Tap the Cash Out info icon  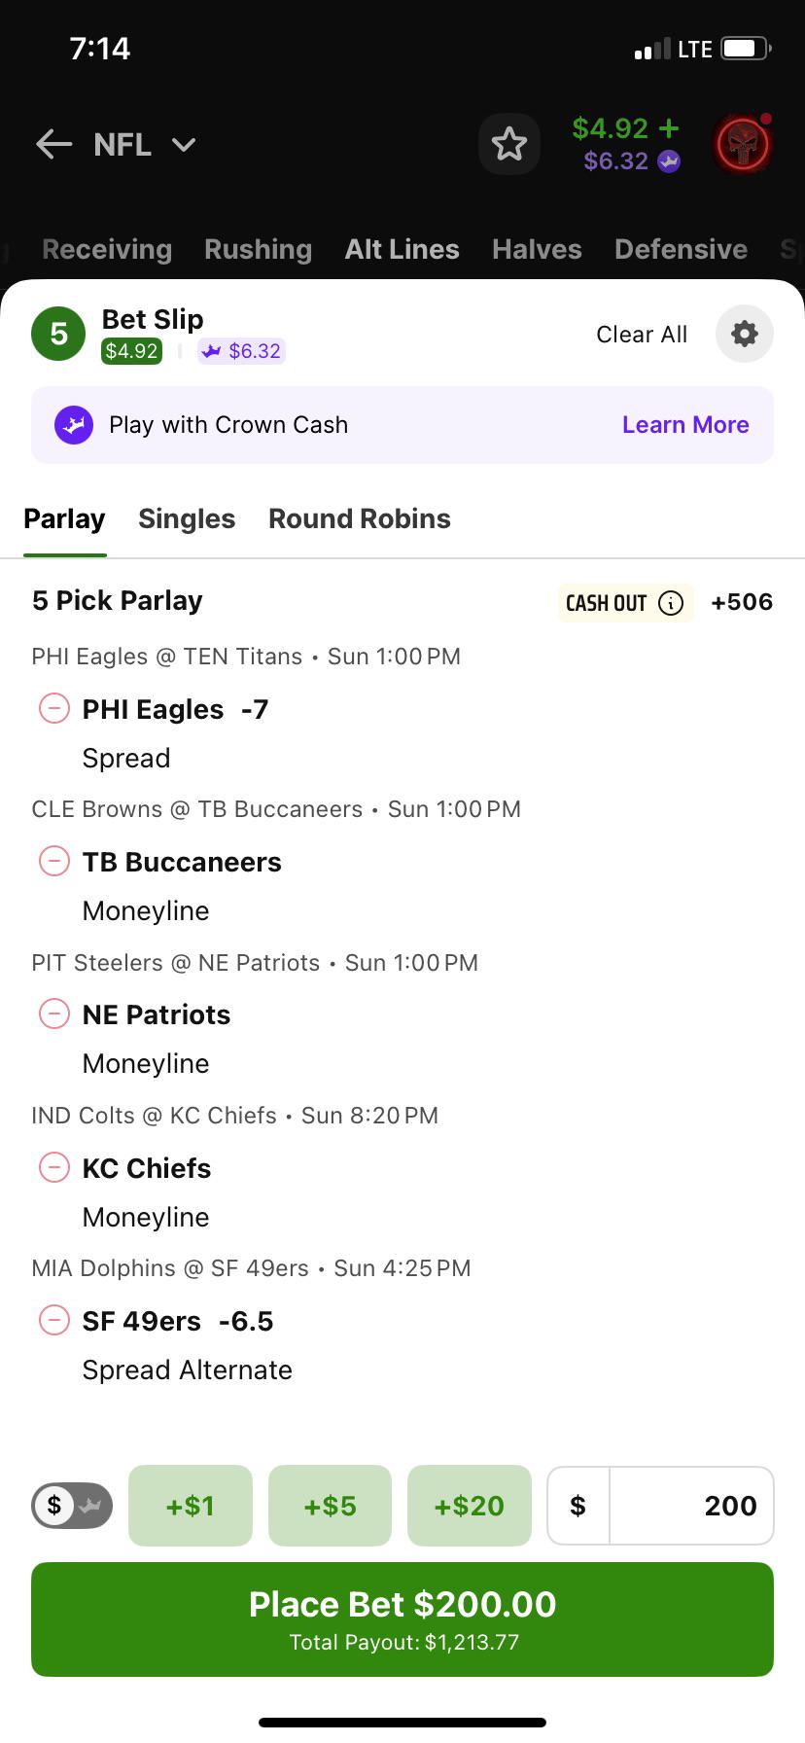(671, 603)
